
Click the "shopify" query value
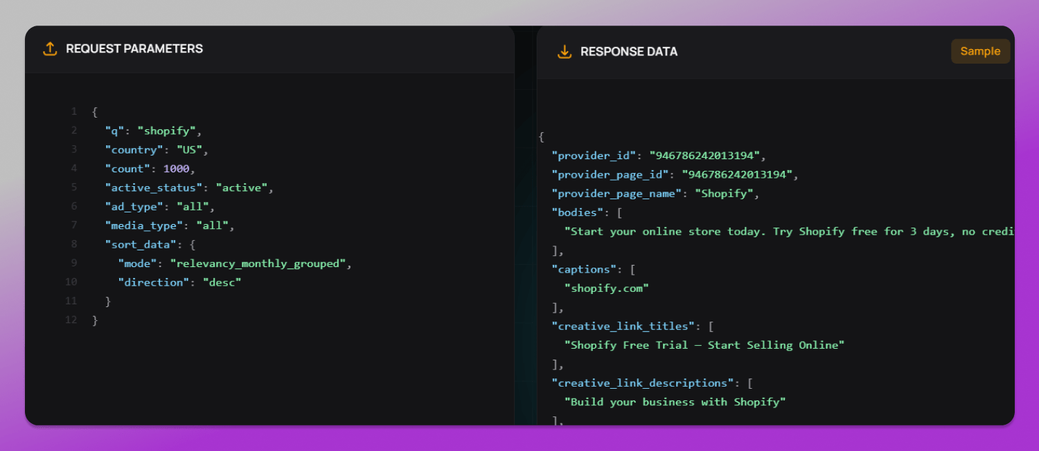pos(166,131)
